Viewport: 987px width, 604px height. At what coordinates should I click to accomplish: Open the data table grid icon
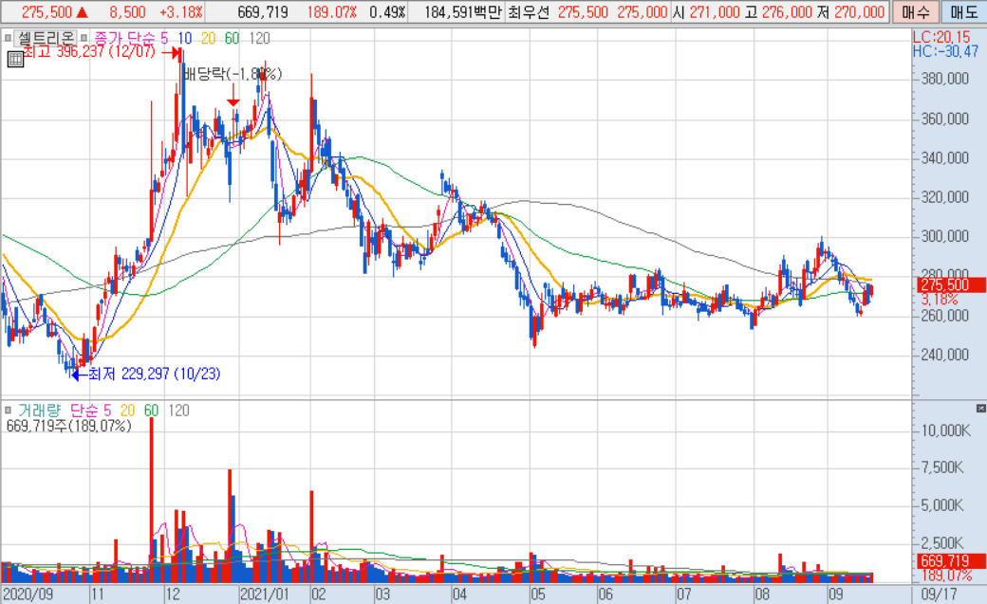pyautogui.click(x=15, y=60)
